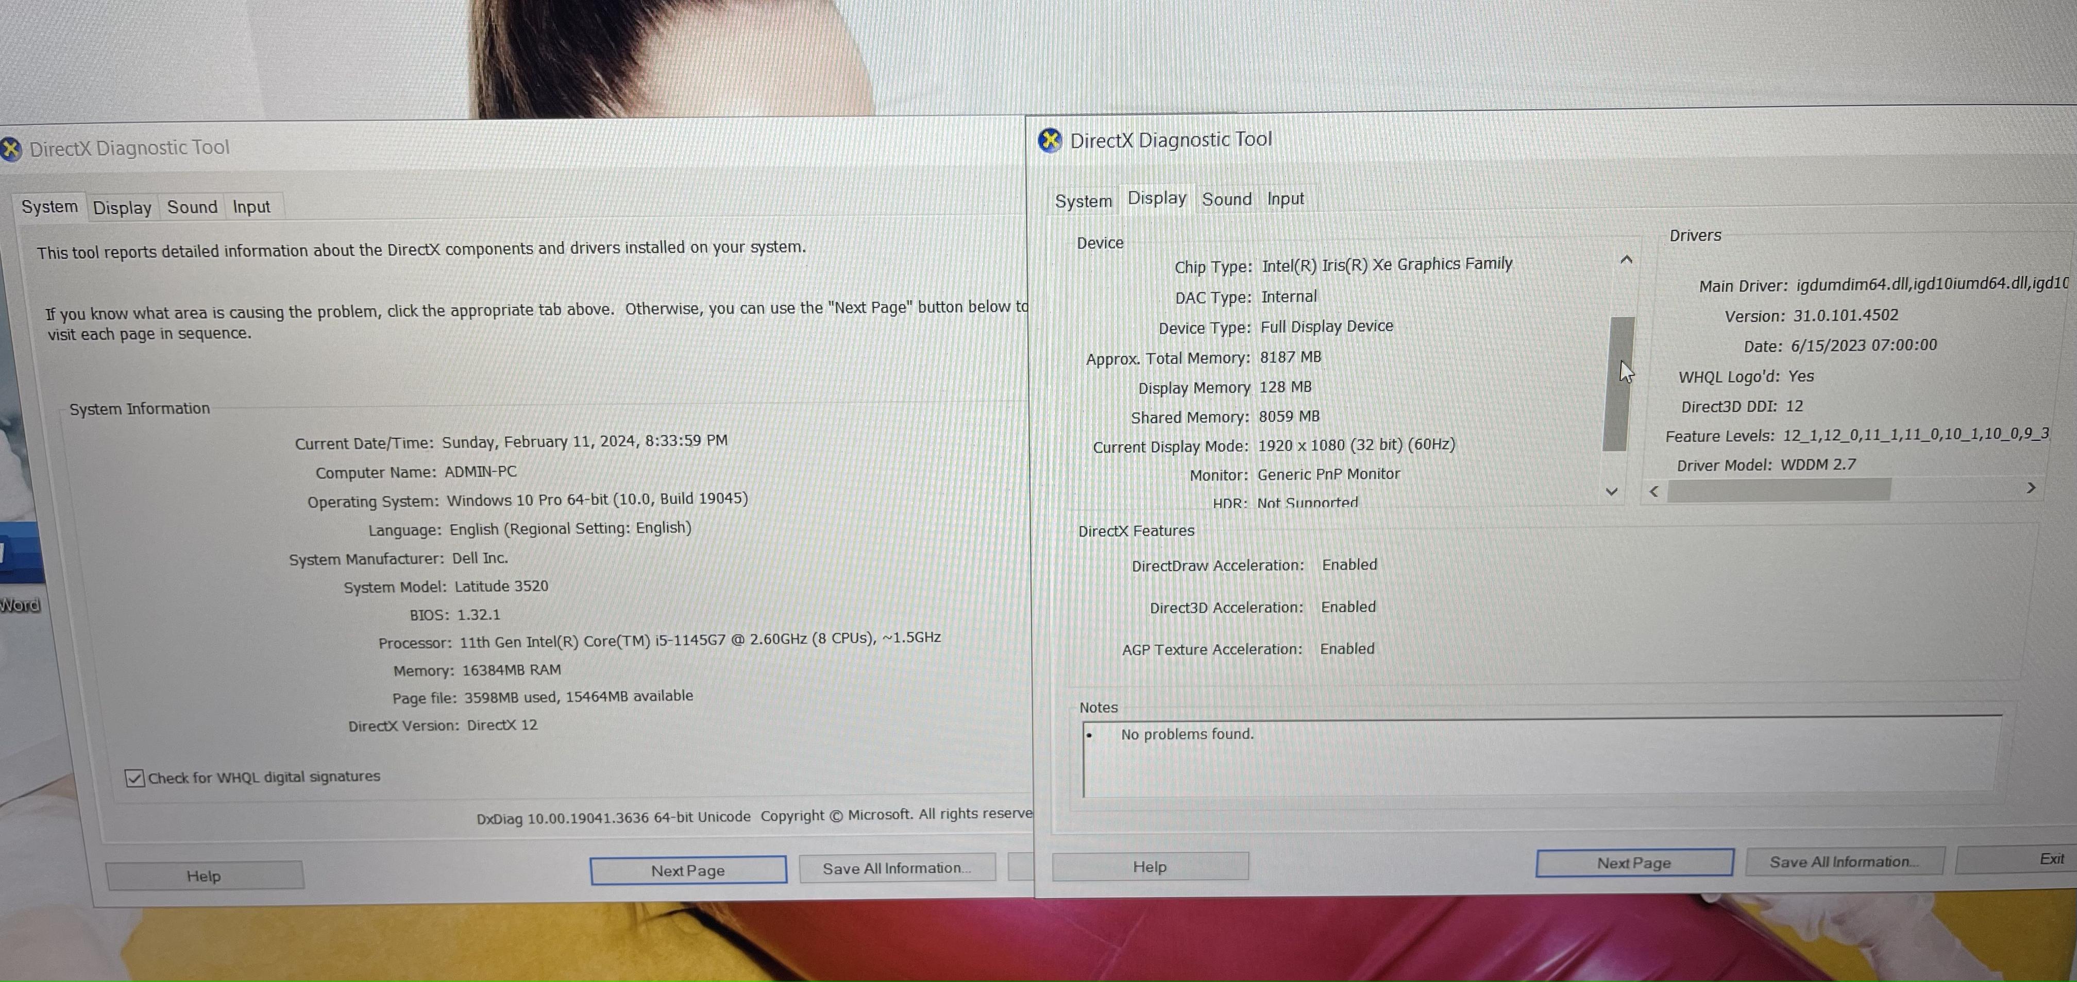The height and width of the screenshot is (982, 2077).
Task: Select the Display tab in the right window
Action: coord(1156,198)
